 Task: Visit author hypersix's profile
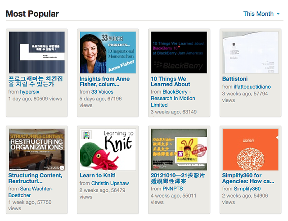point(30,92)
